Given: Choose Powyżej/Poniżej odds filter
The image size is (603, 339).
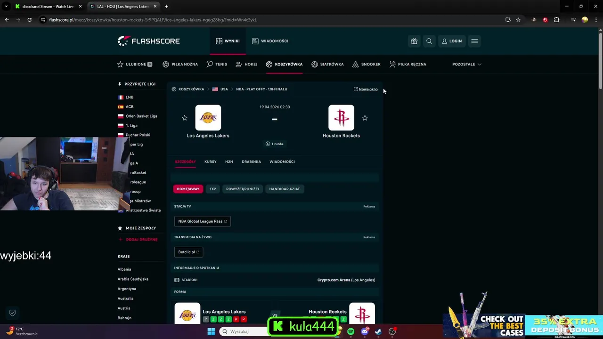Looking at the screenshot, I should point(243,189).
